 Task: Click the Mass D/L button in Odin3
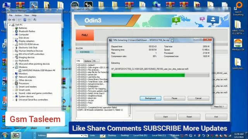tap(219, 107)
